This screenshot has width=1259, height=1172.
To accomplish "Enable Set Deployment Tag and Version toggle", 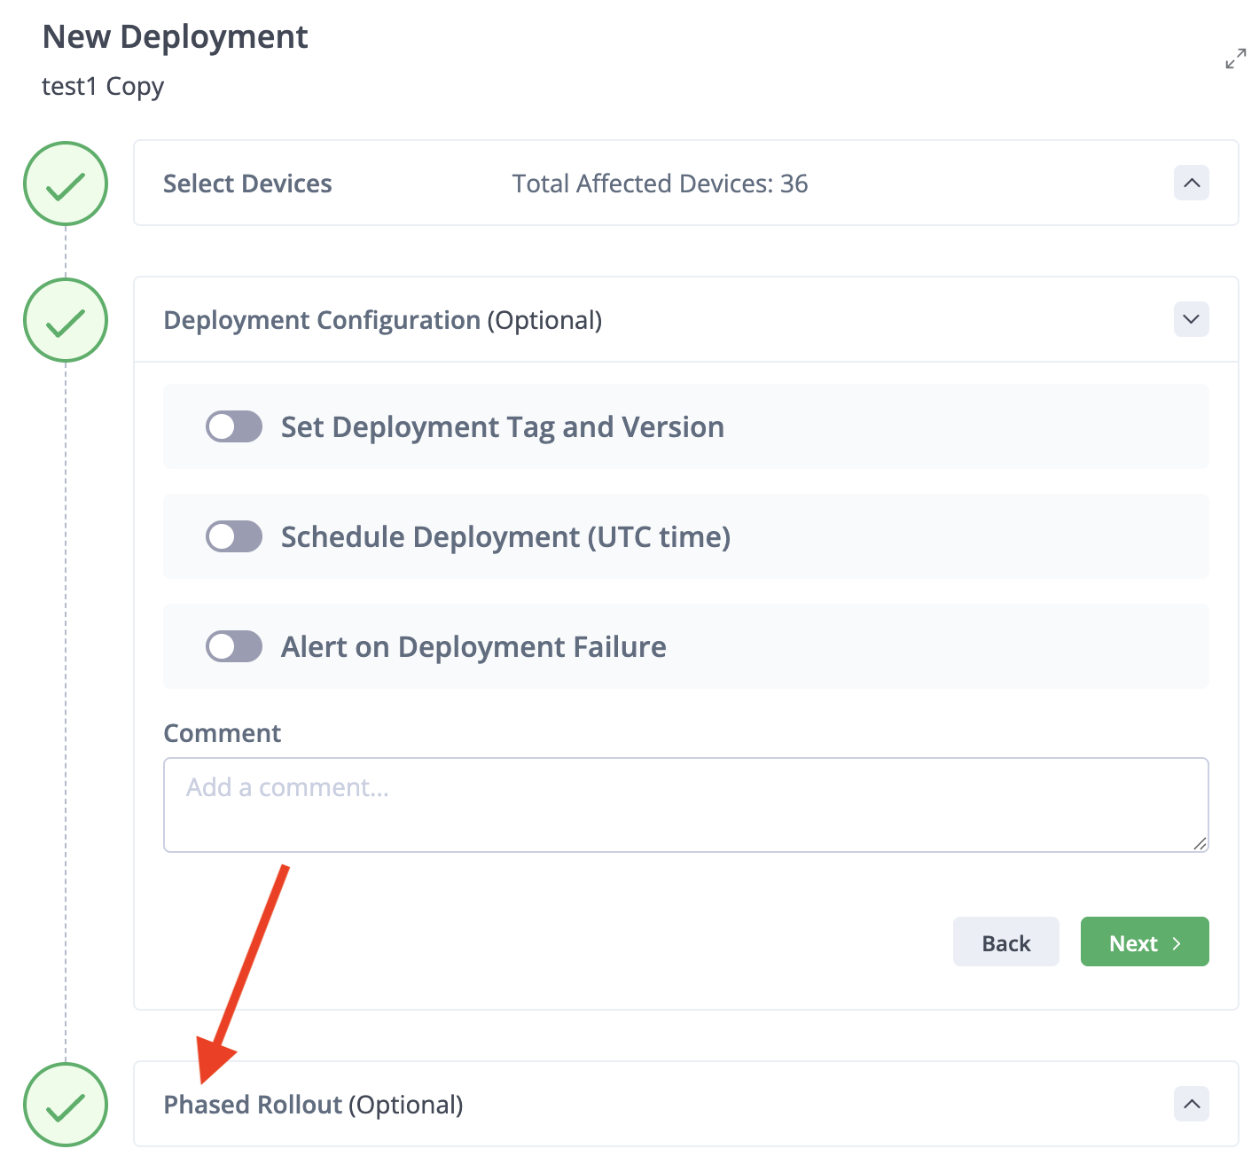I will (234, 426).
